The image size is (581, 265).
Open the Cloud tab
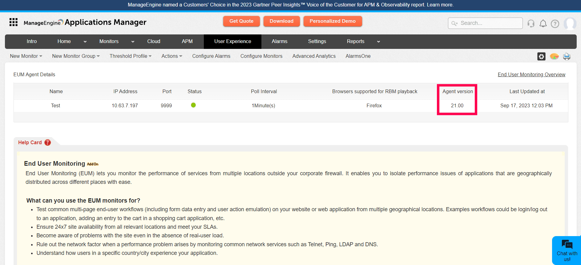pos(154,42)
